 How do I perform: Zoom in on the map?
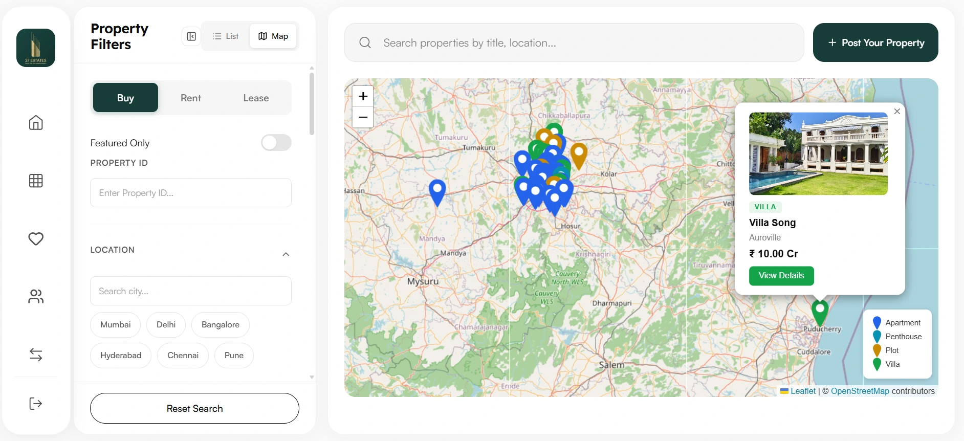click(363, 96)
